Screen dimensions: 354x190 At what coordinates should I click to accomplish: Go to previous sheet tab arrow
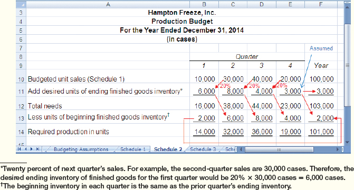25,149
